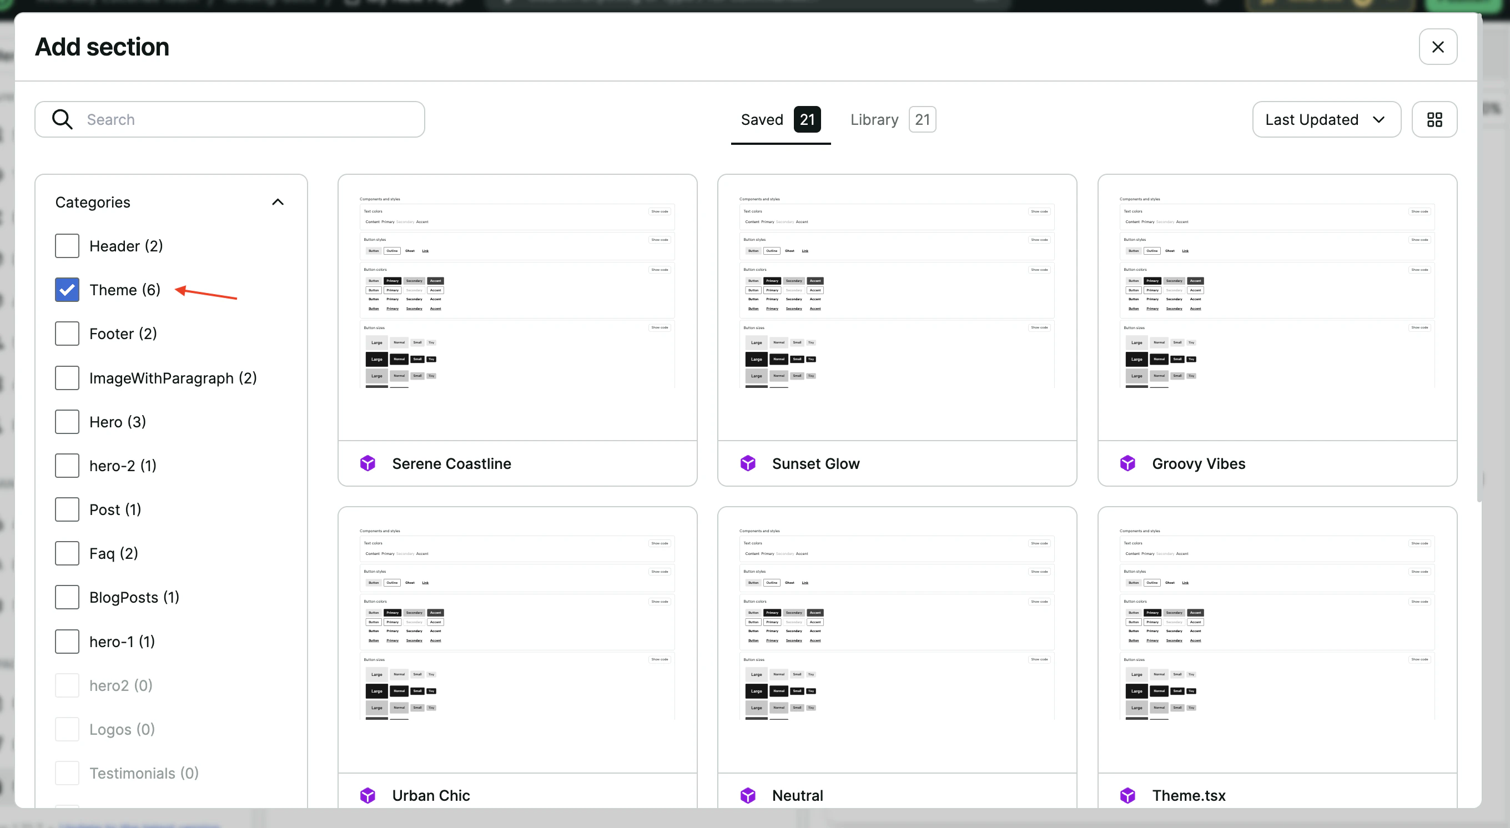Open the grid view layout icon
The height and width of the screenshot is (828, 1510).
(x=1434, y=119)
